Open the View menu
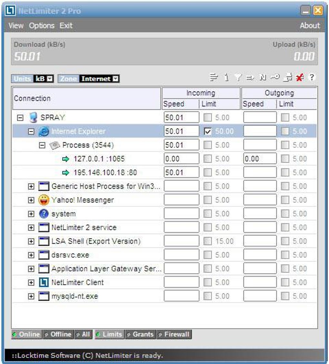329x364 pixels. click(16, 25)
